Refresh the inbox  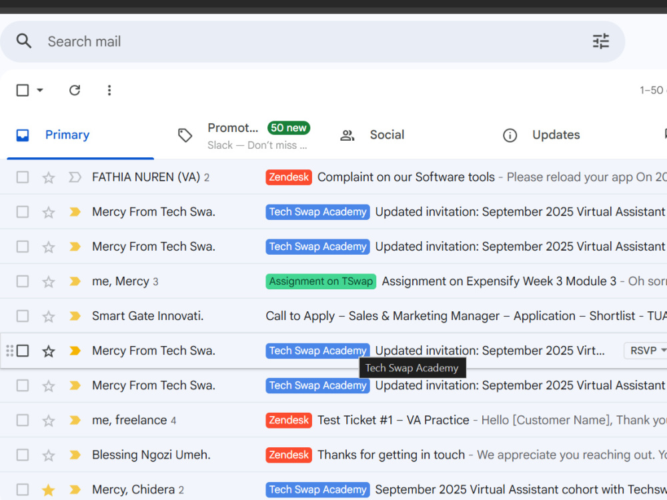pos(75,90)
